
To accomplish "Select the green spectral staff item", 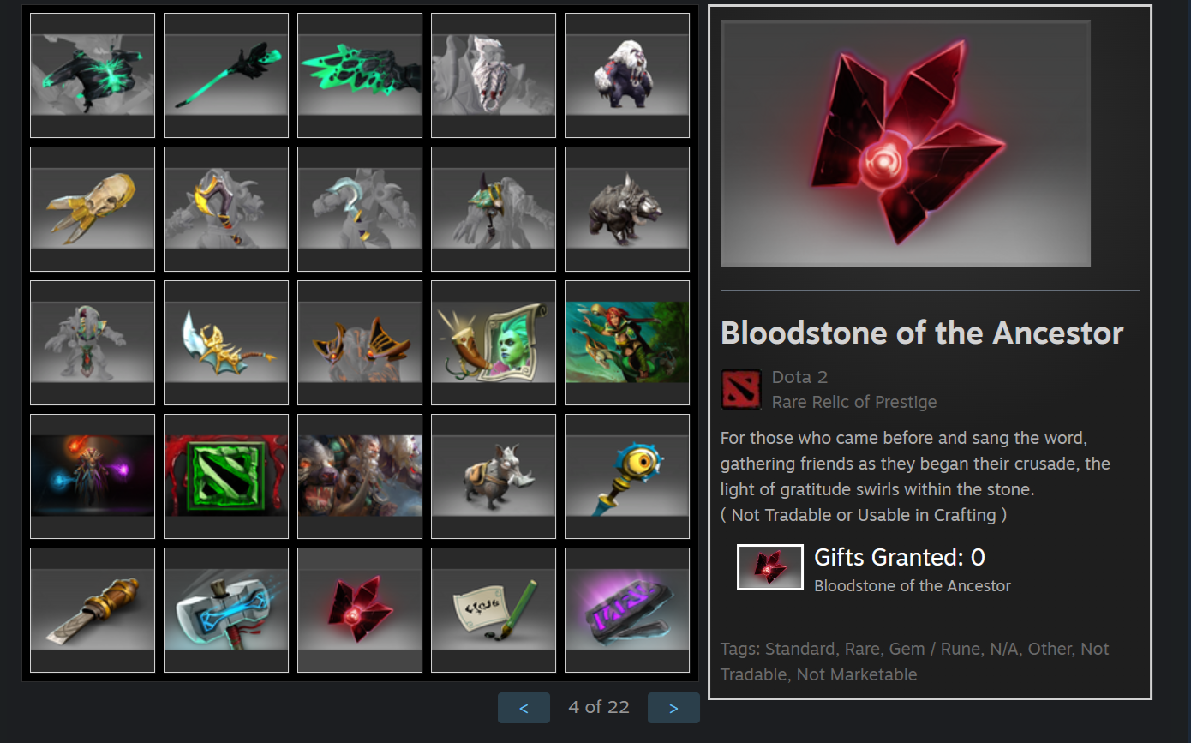I will (x=226, y=75).
